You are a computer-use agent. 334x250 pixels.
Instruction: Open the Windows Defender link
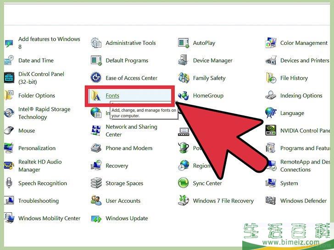coord(303,201)
